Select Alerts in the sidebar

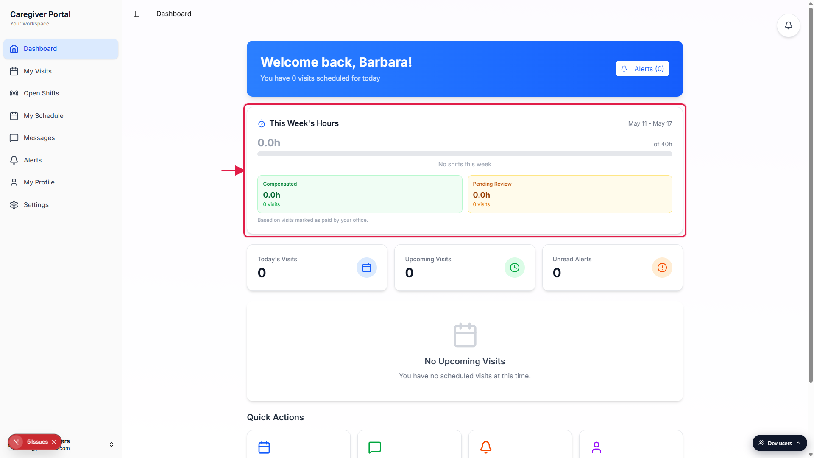pyautogui.click(x=61, y=160)
